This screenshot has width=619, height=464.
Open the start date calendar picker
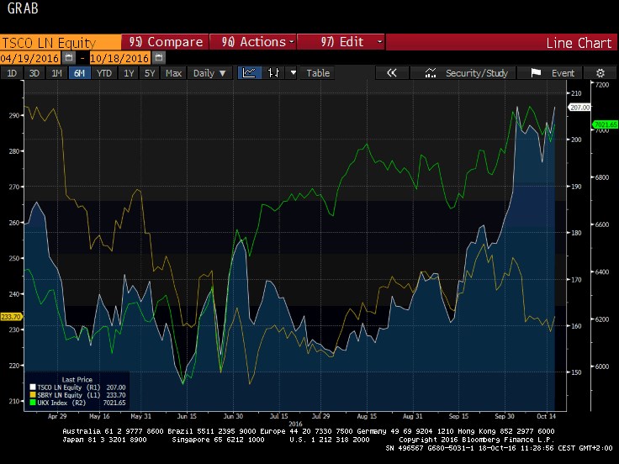tap(69, 58)
